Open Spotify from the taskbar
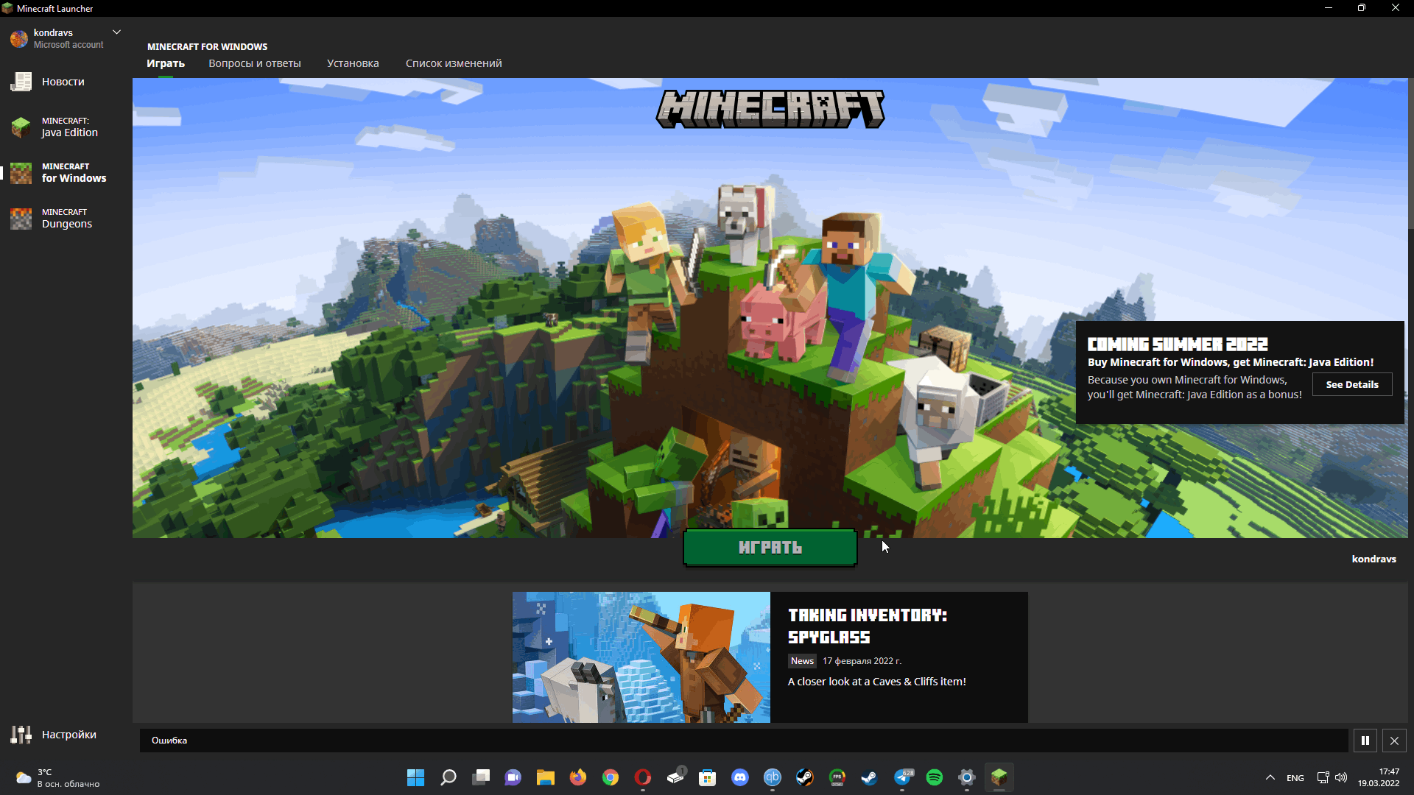 [935, 777]
